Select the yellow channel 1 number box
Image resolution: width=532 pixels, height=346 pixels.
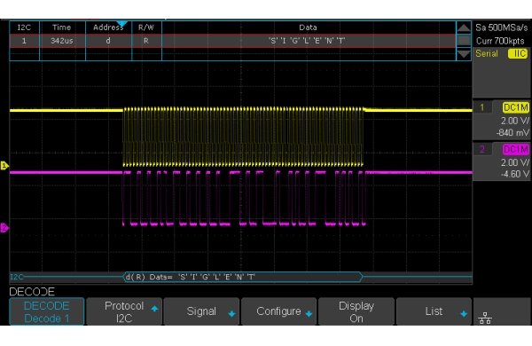click(x=482, y=107)
